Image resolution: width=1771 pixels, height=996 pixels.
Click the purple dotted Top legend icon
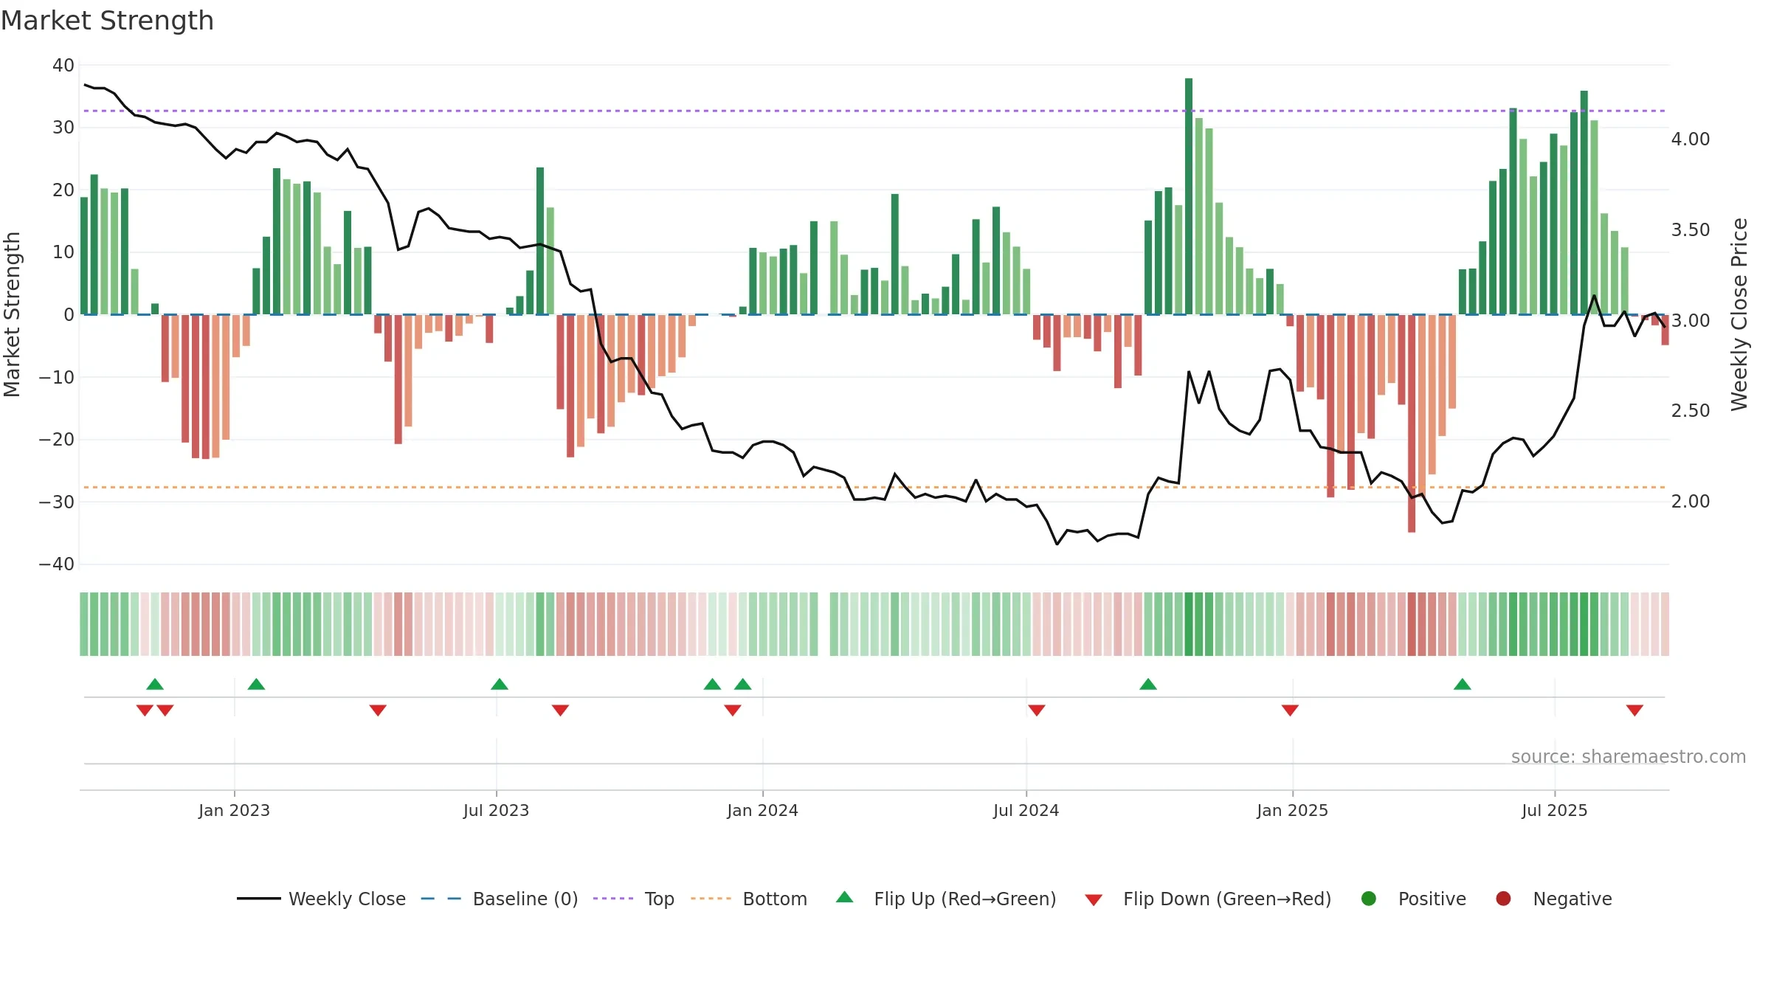(x=612, y=899)
